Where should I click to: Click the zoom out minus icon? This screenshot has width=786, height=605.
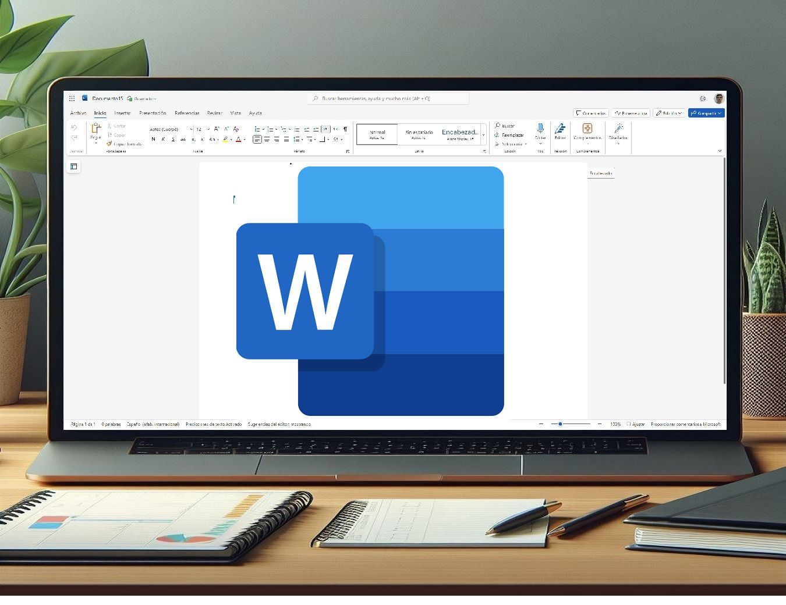click(x=541, y=424)
